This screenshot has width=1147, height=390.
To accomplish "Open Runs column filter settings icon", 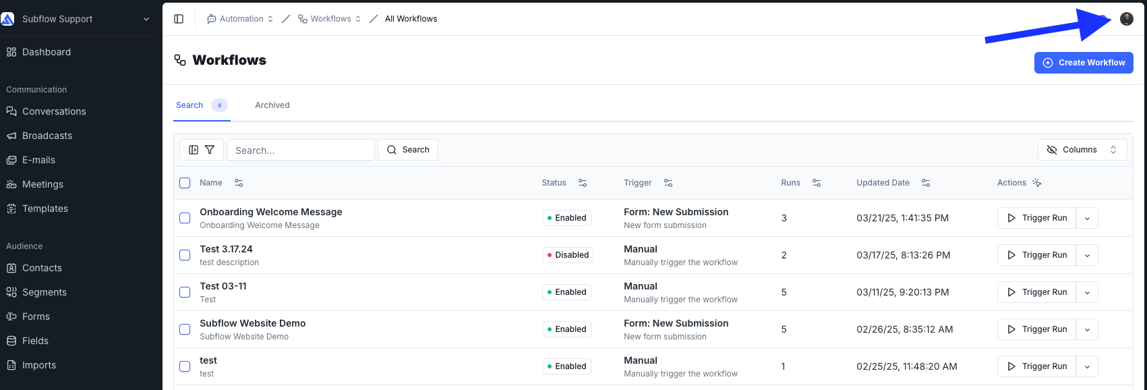I will pyautogui.click(x=817, y=183).
